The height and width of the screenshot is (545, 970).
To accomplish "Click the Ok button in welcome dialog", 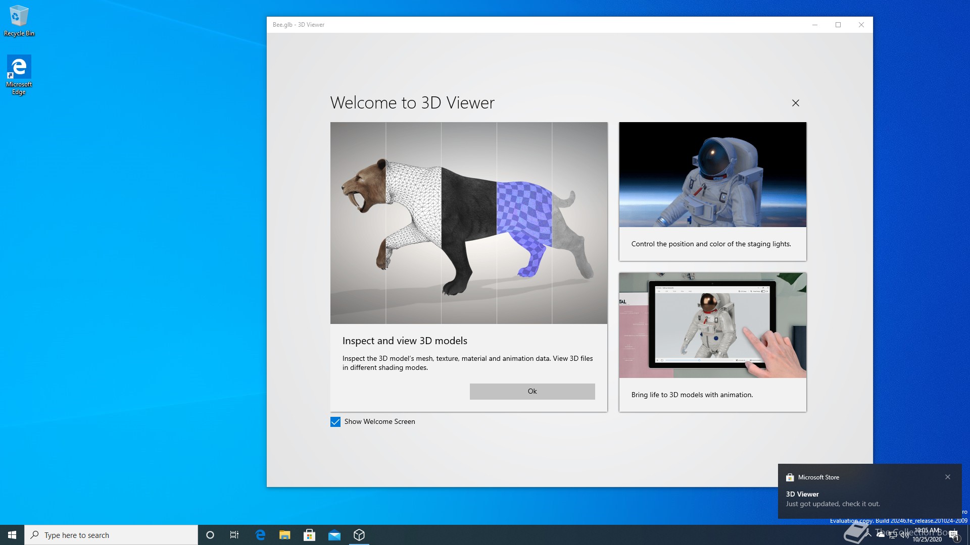I will coord(532,391).
